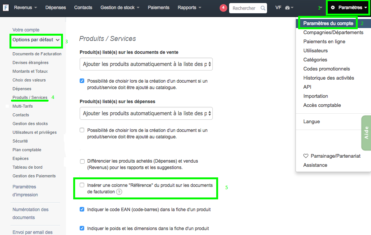Image resolution: width=371 pixels, height=235 pixels.
Task: Enable the "Différencier les produits achetés" checkbox
Action: coord(82,161)
